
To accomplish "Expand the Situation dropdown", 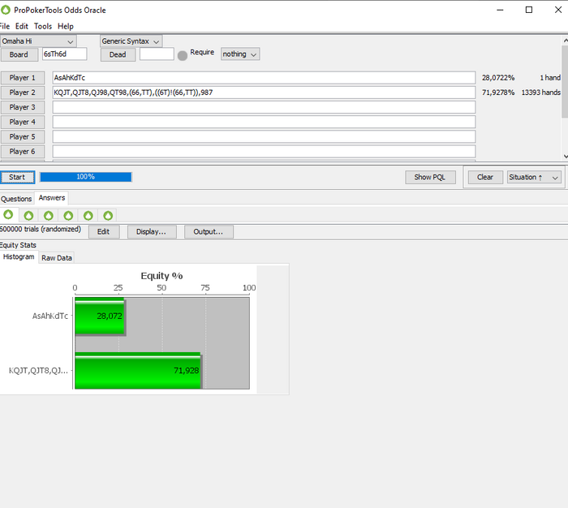I will pyautogui.click(x=534, y=177).
